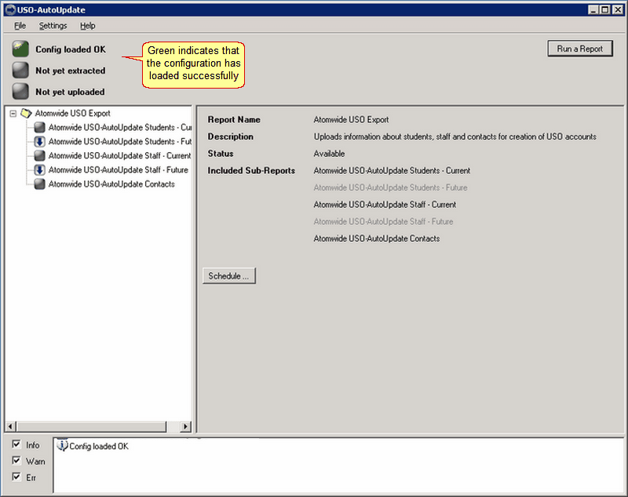The image size is (628, 497).
Task: Click the Atomwide USO Export folder icon
Action: pos(26,114)
